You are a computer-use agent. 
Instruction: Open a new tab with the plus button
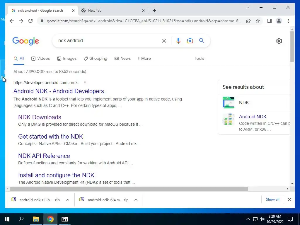(154, 11)
